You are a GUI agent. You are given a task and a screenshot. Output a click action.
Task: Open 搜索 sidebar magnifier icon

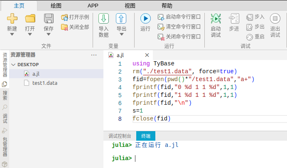[x=5, y=107]
